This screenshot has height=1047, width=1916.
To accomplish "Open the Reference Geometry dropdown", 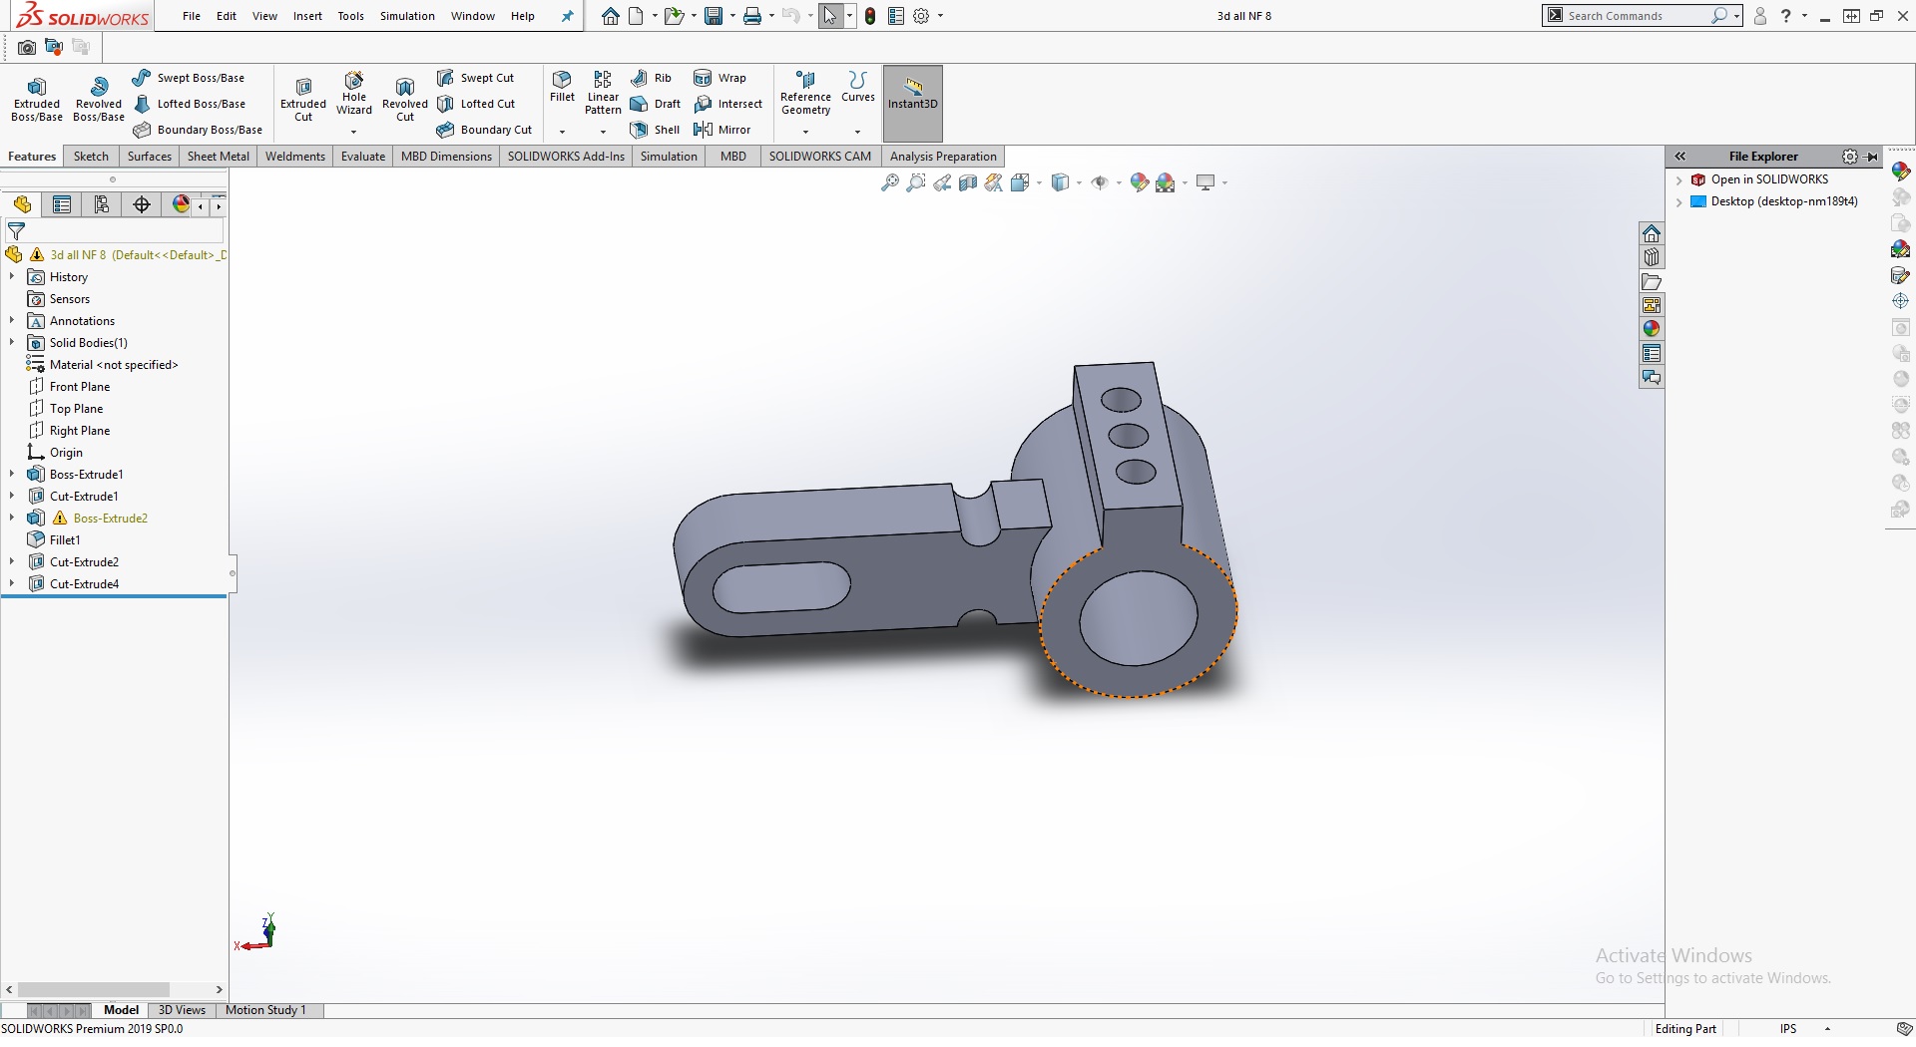I will tap(805, 131).
